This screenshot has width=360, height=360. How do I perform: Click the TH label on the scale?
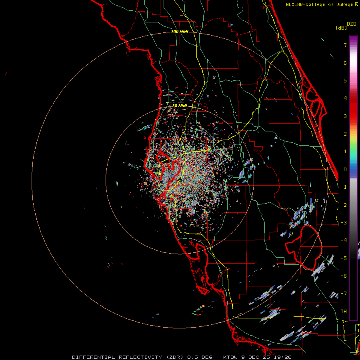point(344,312)
